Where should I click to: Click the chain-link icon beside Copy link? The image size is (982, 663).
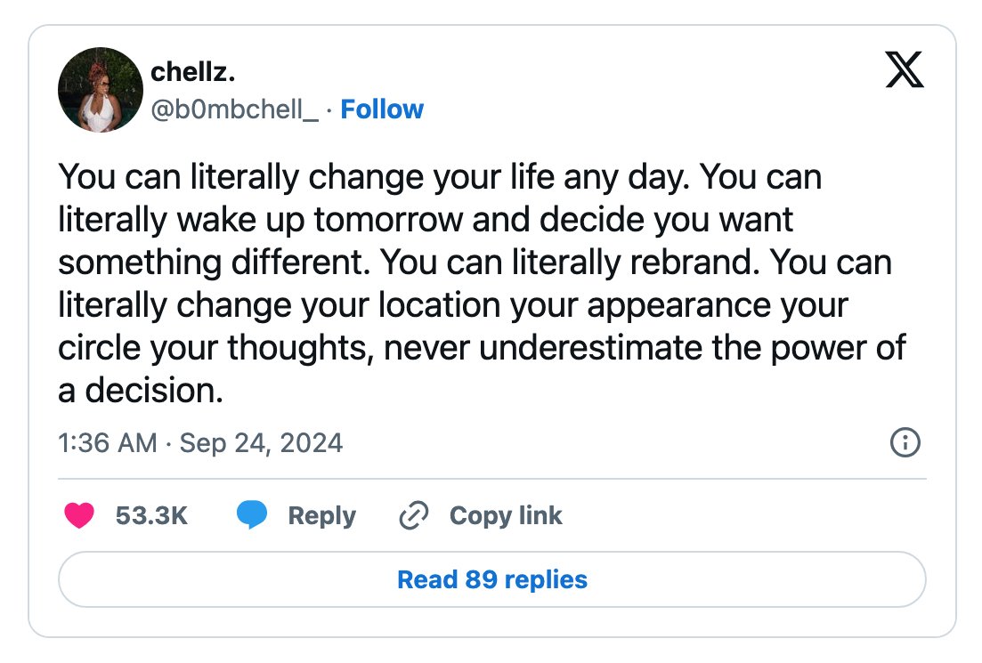pyautogui.click(x=414, y=515)
